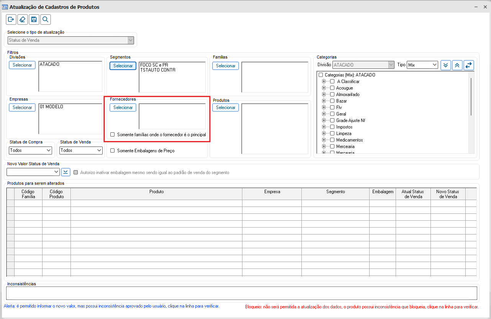
Task: Click the 'Grade Ajuste Nf' category label
Action: (351, 120)
